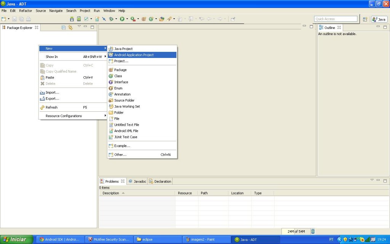This screenshot has width=390, height=244.
Task: Open the Refactor menu
Action: coord(26,11)
